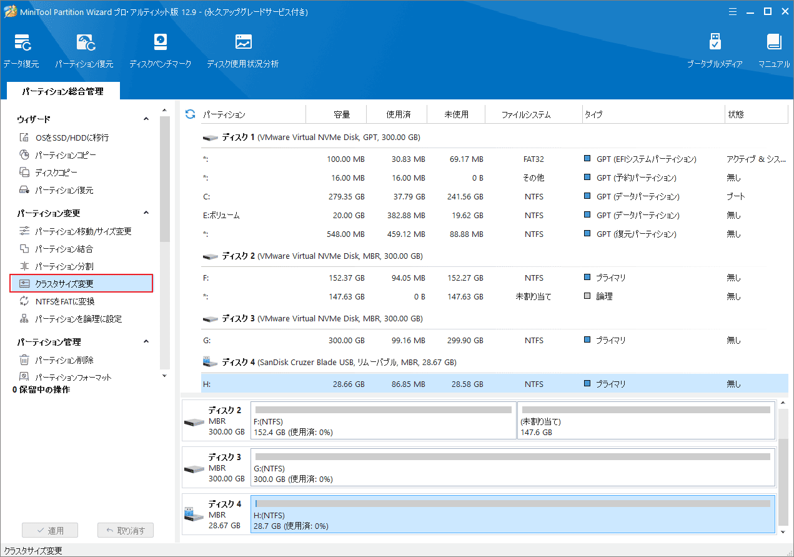
Task: Sort by ファイルシステム column header
Action: pos(533,114)
